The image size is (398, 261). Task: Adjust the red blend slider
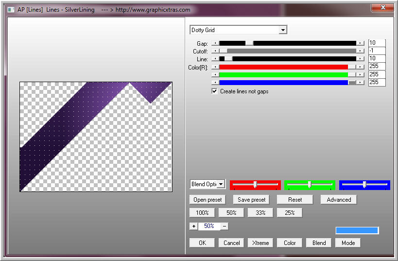tap(255, 185)
